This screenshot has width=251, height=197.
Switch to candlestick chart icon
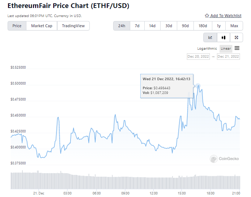223,37
